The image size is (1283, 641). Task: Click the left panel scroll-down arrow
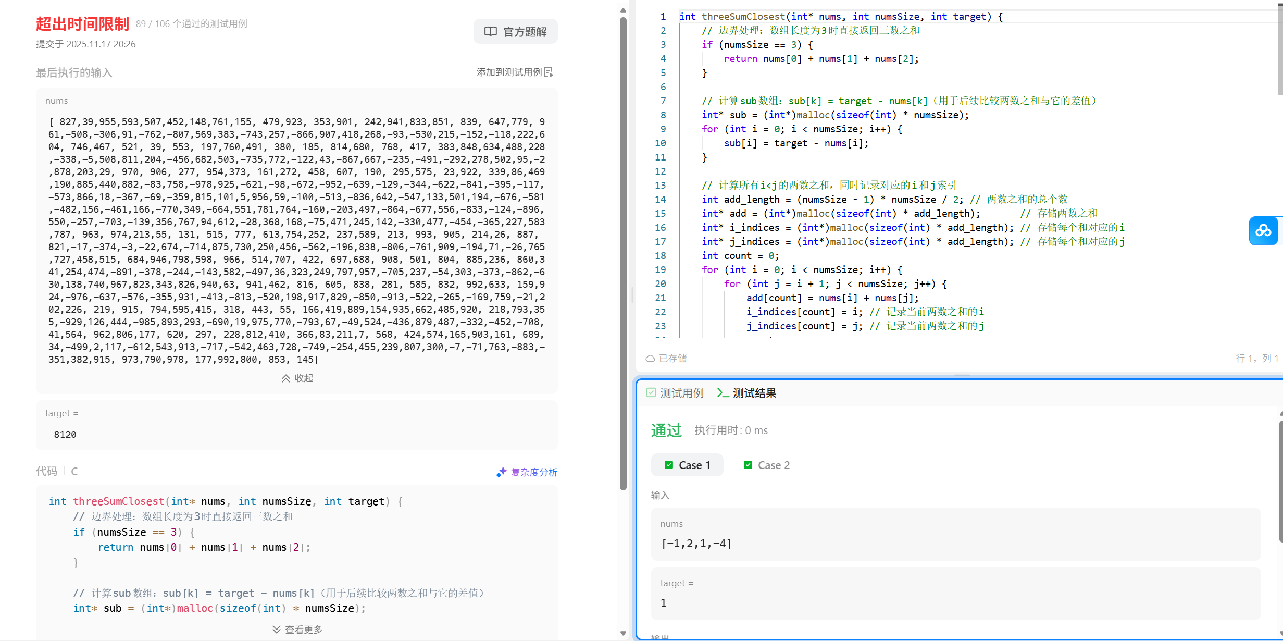click(623, 633)
